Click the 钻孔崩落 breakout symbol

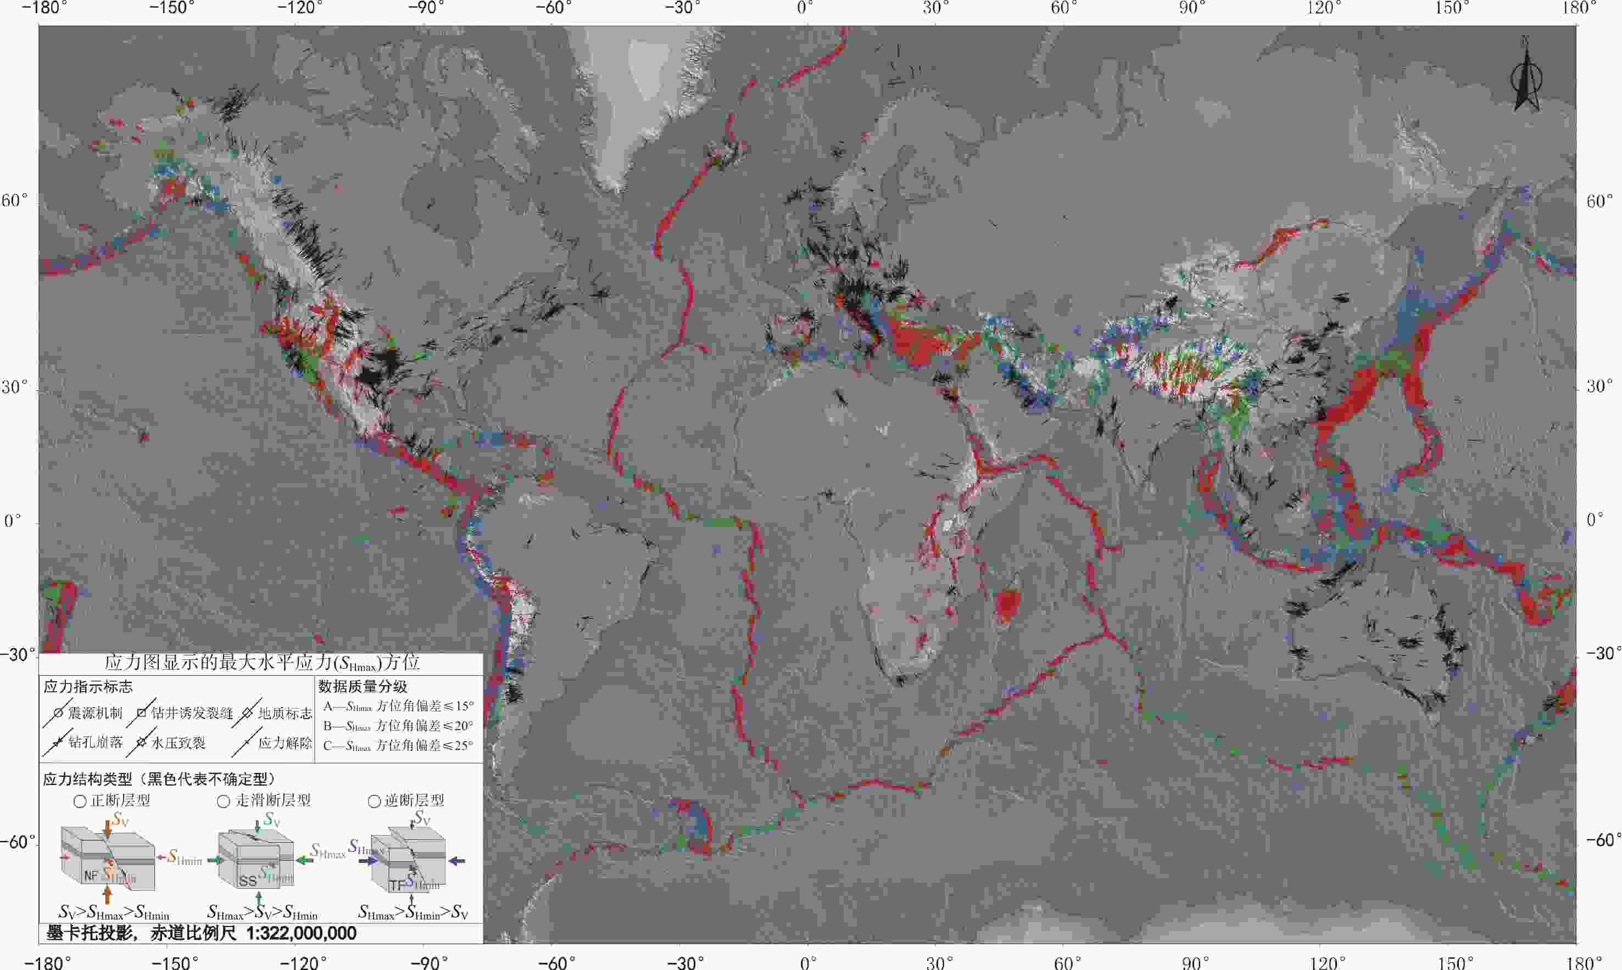click(x=58, y=743)
